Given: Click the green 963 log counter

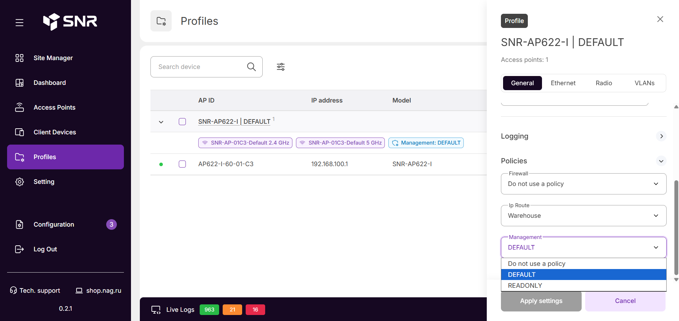Looking at the screenshot, I should pos(209,310).
